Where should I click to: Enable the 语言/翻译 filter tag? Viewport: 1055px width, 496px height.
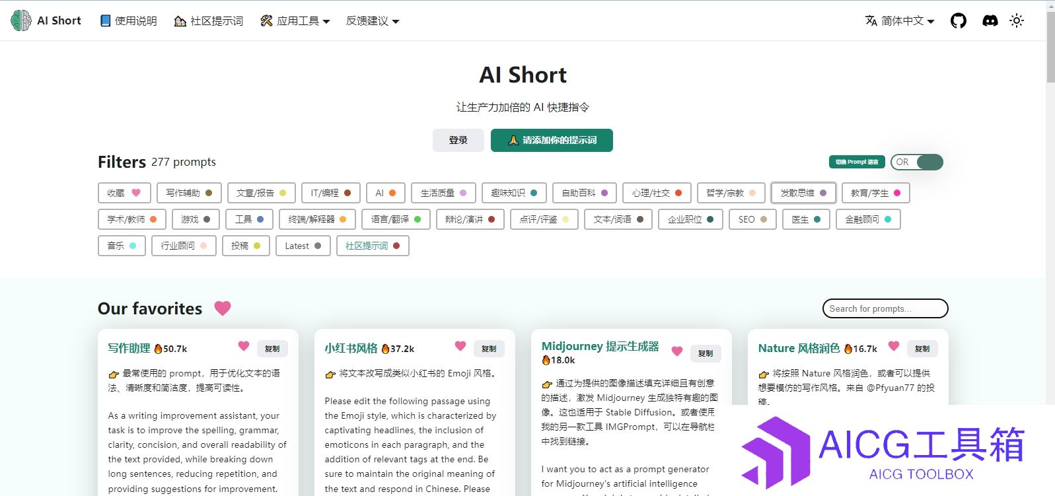(x=396, y=219)
